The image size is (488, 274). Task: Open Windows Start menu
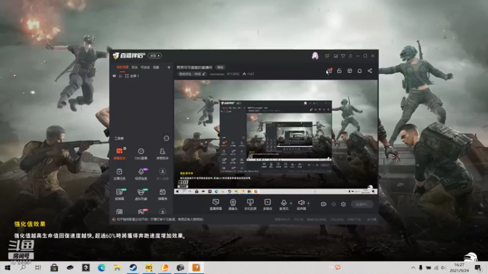[7, 267]
